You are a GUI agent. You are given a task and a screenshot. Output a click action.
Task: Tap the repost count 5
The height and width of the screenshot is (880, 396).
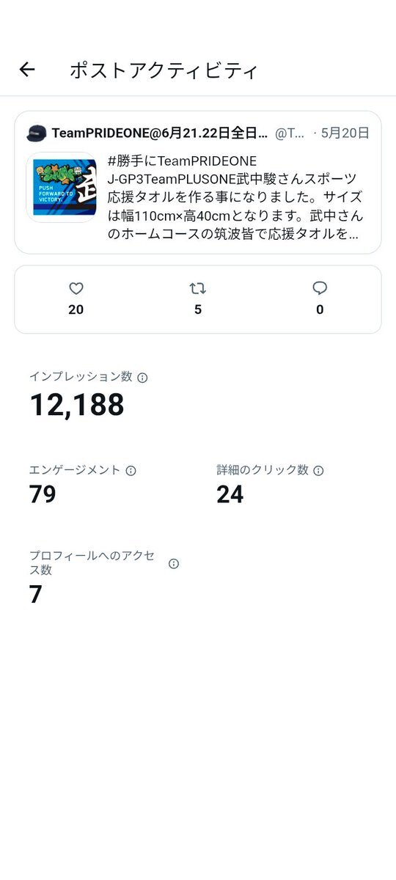(198, 309)
